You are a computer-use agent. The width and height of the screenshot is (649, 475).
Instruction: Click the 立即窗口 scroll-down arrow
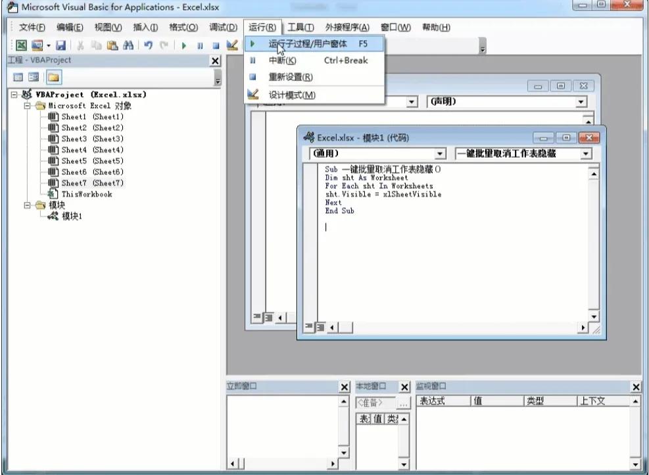344,452
